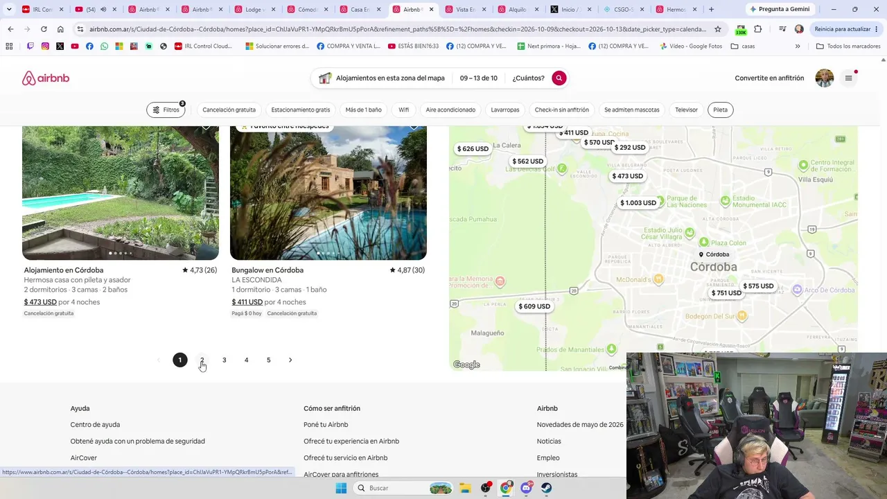Open a new browser tab

click(711, 9)
